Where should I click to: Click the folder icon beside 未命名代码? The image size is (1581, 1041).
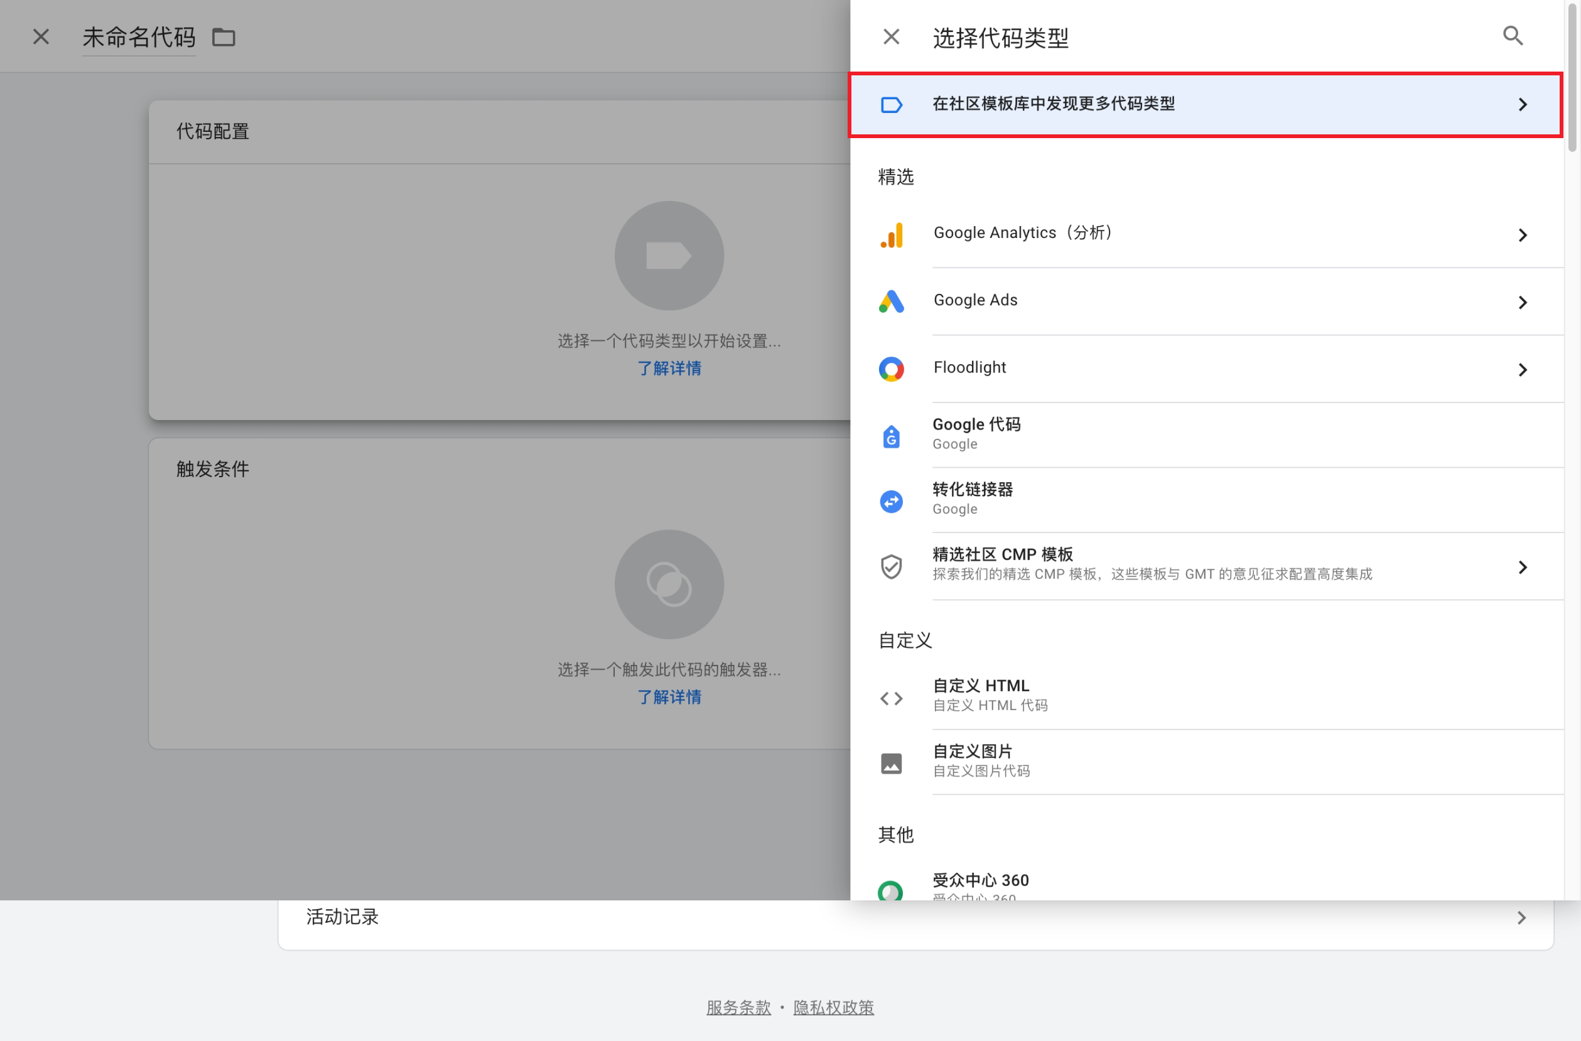pyautogui.click(x=223, y=37)
